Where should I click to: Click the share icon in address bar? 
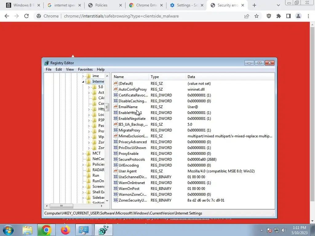pos(247,16)
